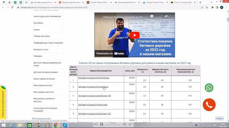Open the CardioPower T35 treadmill link
Screen dimensions: 229x128
(x=94, y=96)
